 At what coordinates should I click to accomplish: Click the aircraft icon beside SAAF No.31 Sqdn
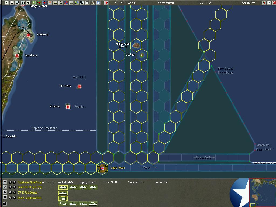5,187
